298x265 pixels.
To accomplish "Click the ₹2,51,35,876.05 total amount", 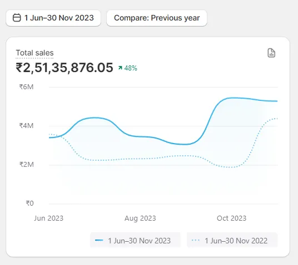I will (x=64, y=68).
